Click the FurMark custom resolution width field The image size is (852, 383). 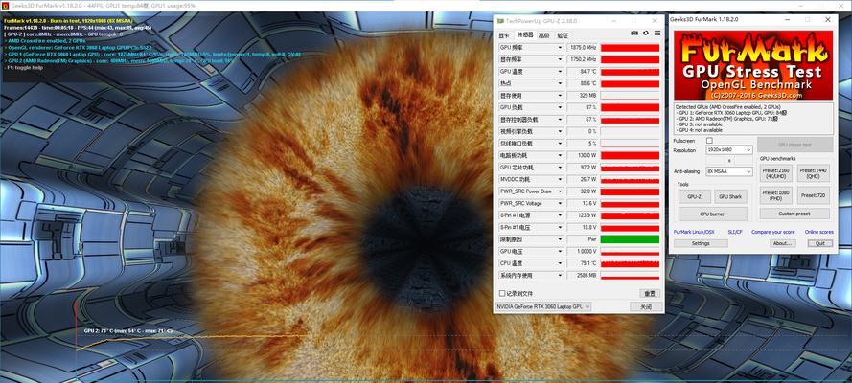(717, 161)
